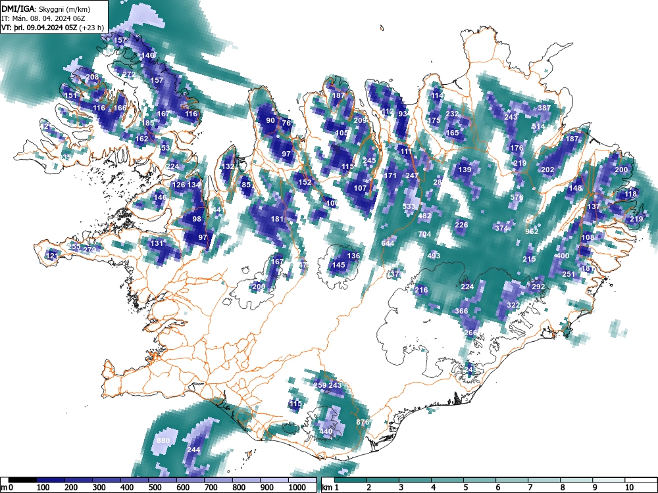Click the "244" visibility value offshore southwest

[193, 450]
